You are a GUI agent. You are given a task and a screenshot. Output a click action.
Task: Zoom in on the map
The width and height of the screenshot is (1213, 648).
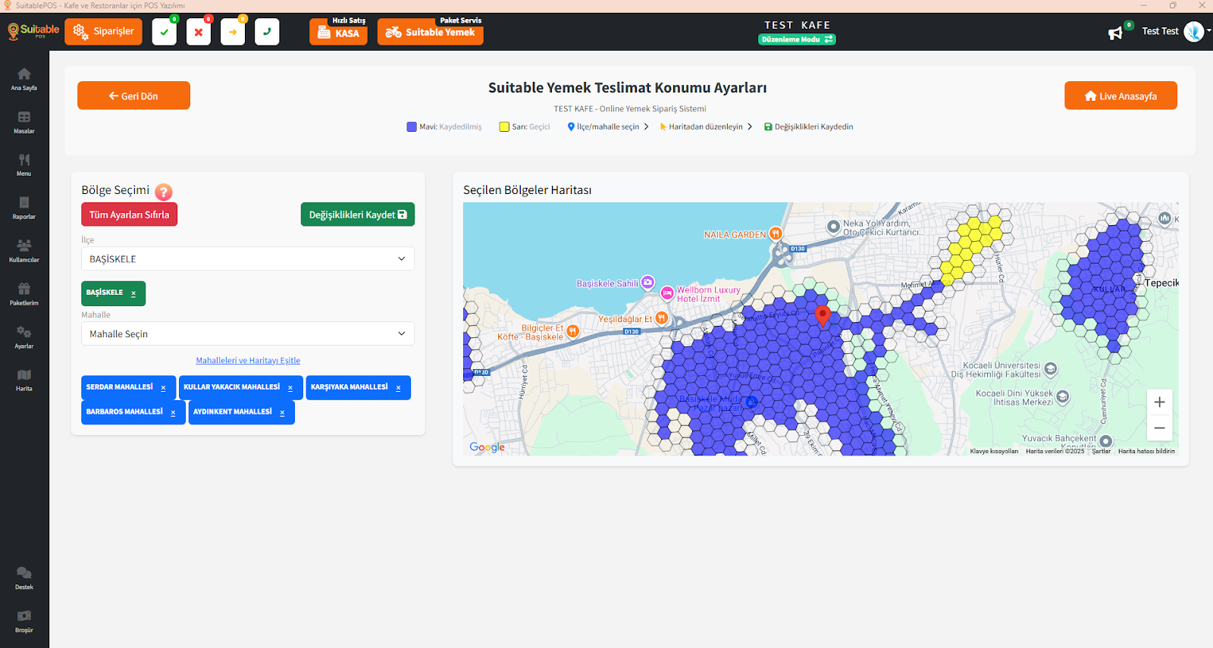(x=1159, y=402)
